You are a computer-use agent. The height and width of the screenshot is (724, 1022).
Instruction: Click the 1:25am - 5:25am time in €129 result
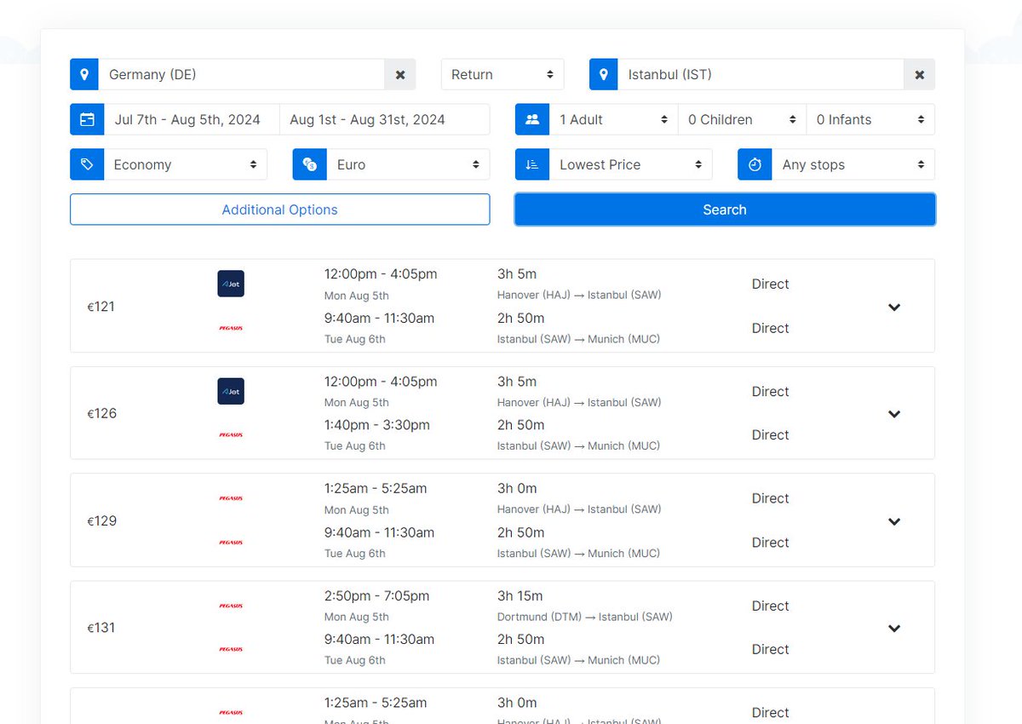click(x=376, y=489)
